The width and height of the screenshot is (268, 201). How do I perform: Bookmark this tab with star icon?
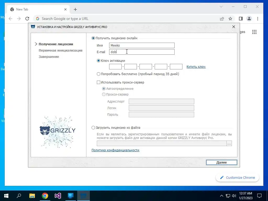[x=230, y=19]
